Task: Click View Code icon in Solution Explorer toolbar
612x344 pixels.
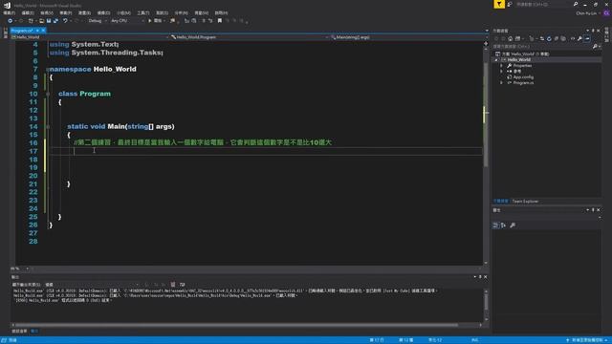Action: click(x=573, y=38)
